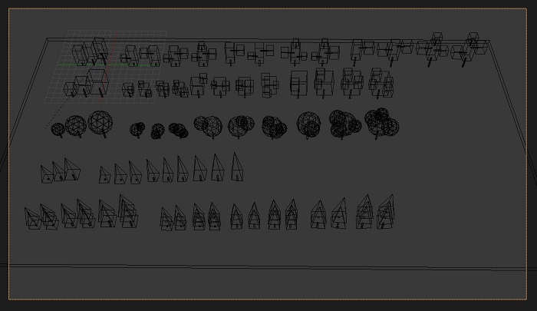Screen dimensions: 537x311
Task: Select the second box cluster from right, top row
Action: pos(432,48)
